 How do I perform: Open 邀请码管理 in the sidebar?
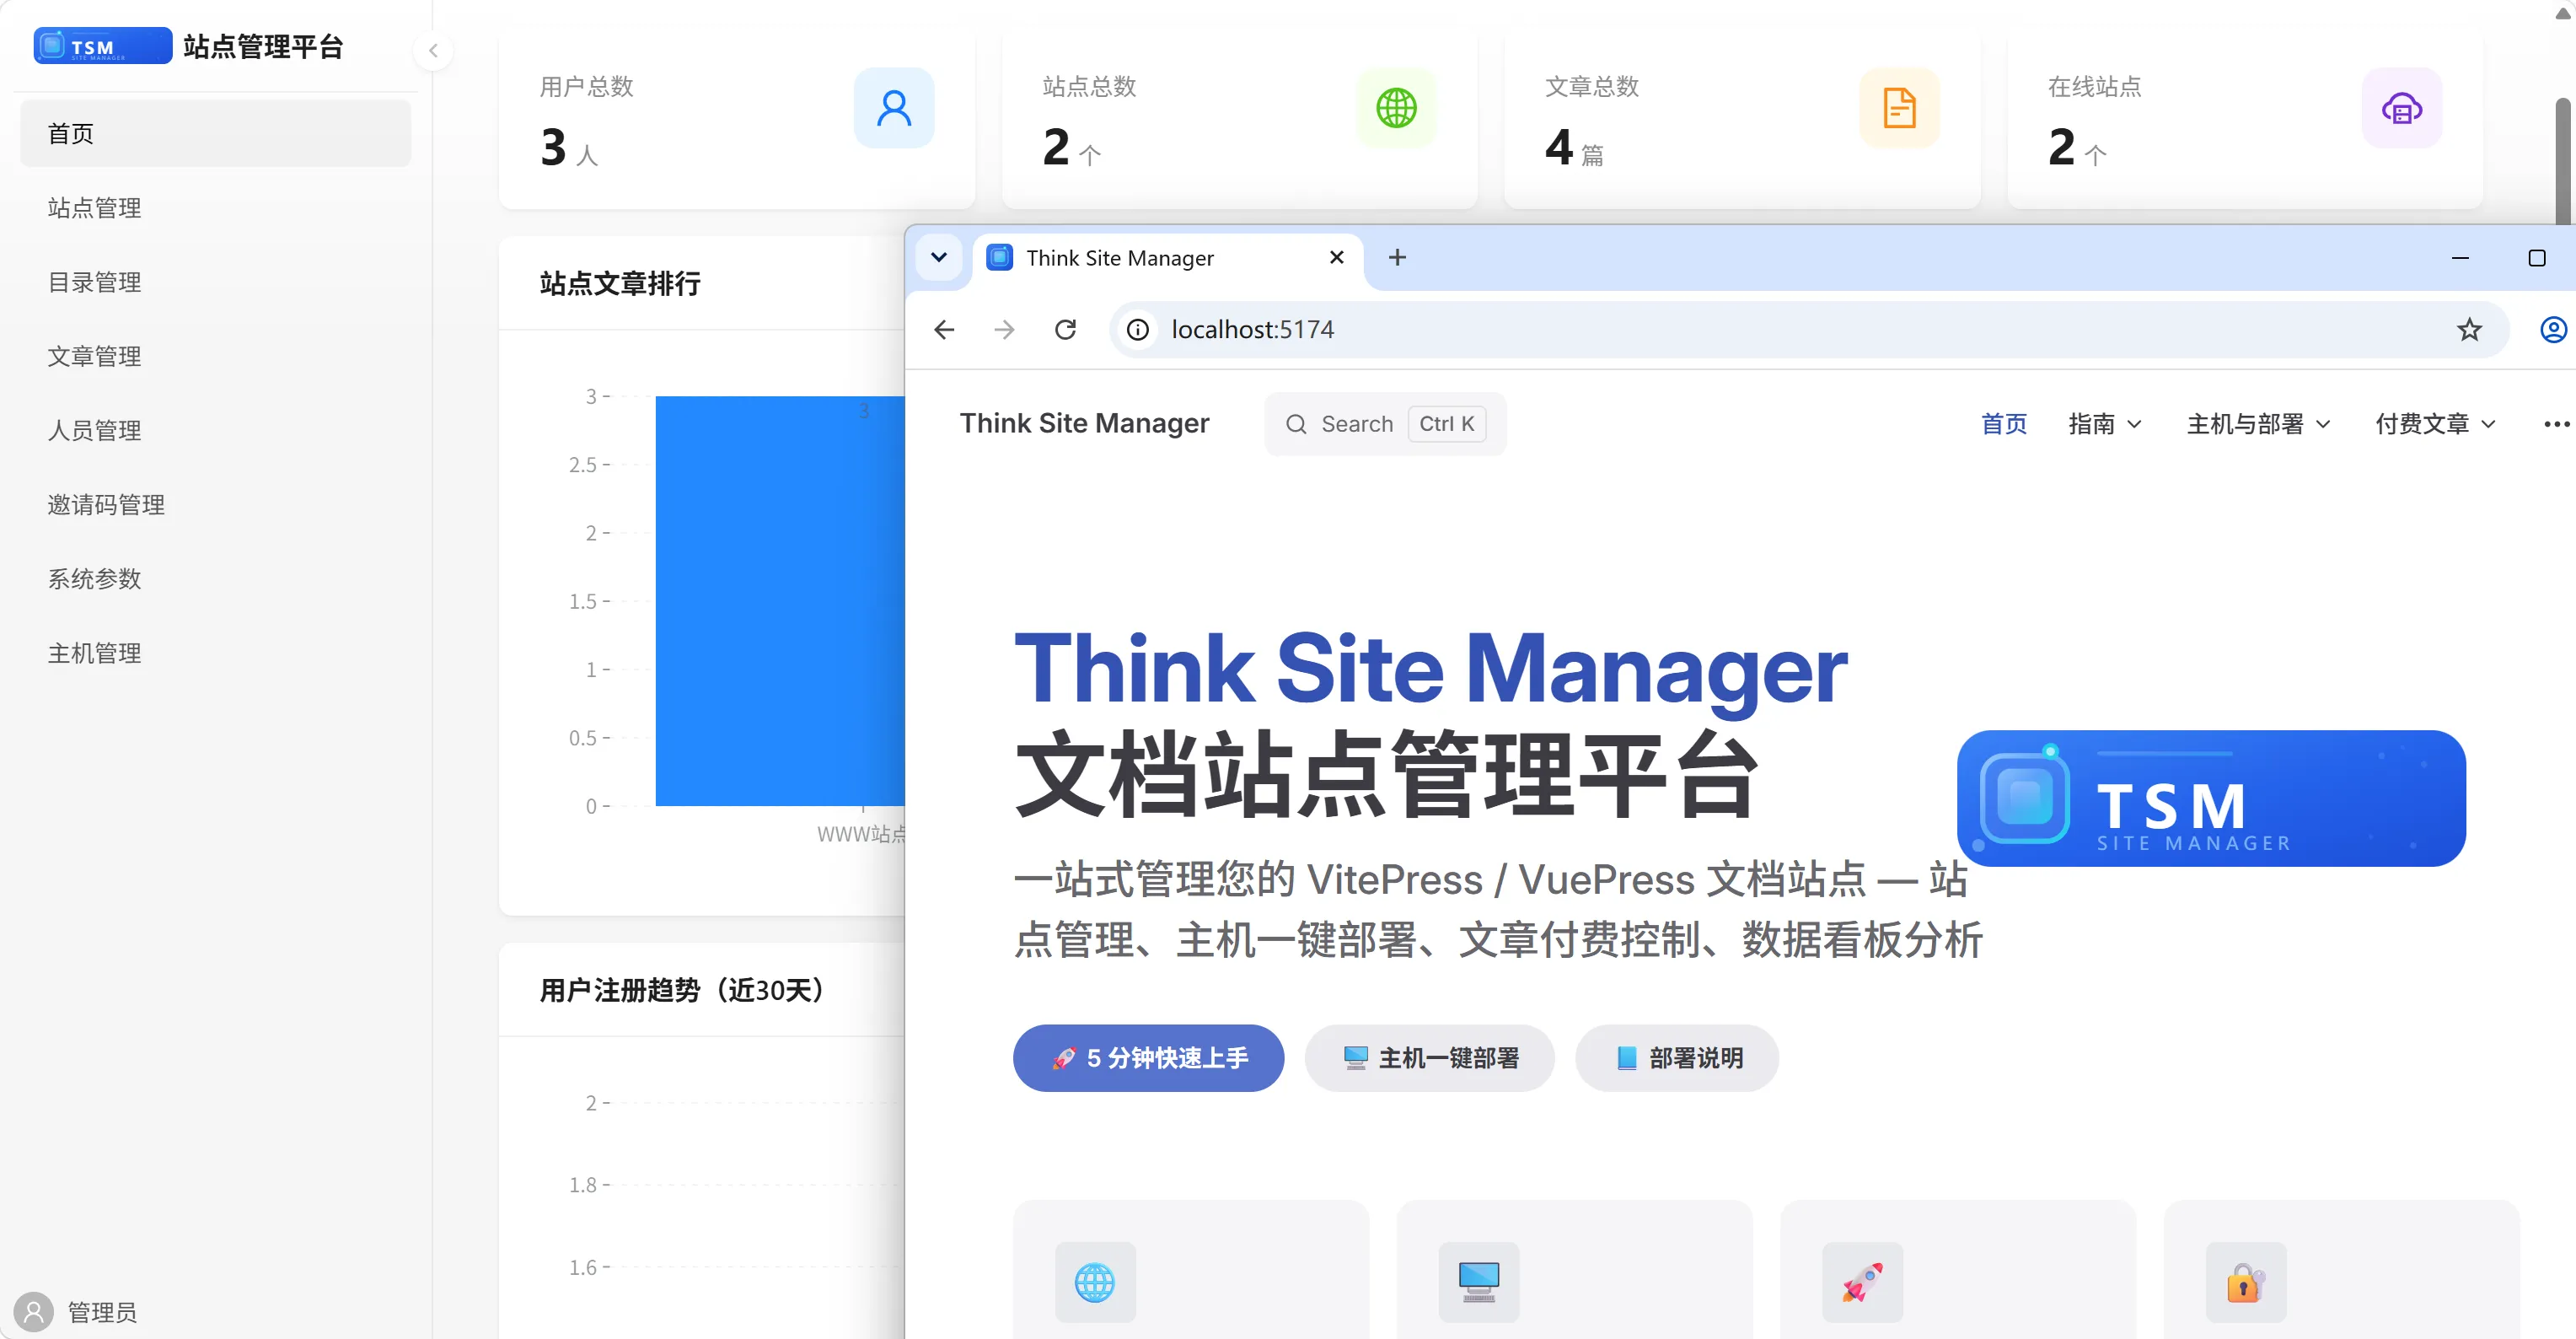pyautogui.click(x=215, y=504)
